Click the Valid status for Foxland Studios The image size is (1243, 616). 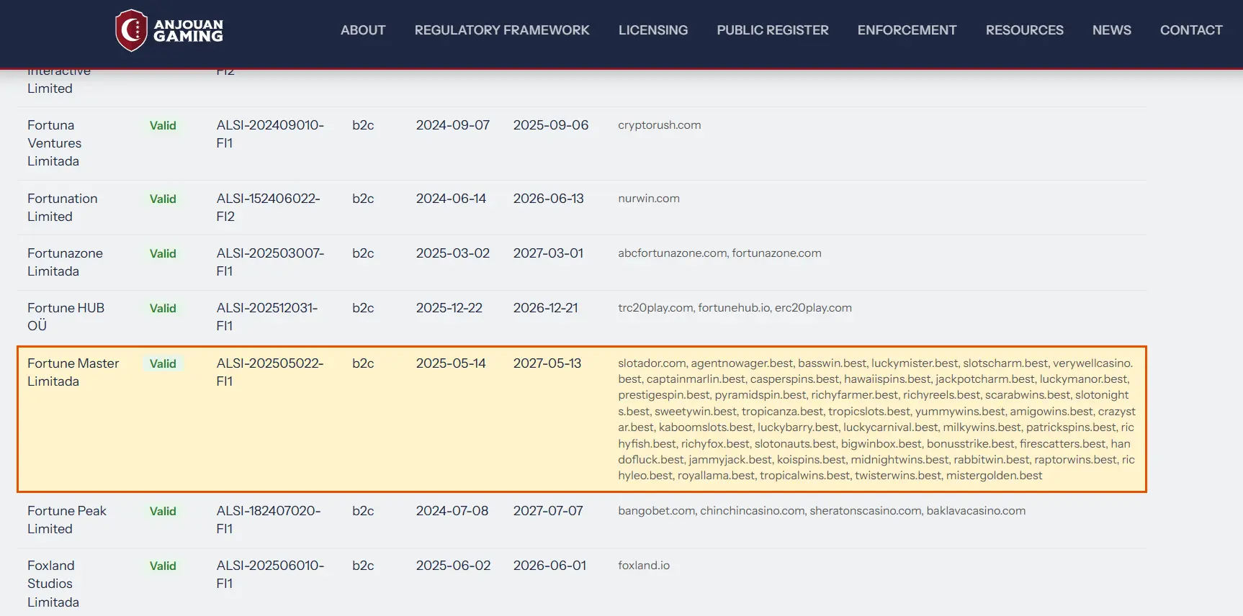click(163, 566)
